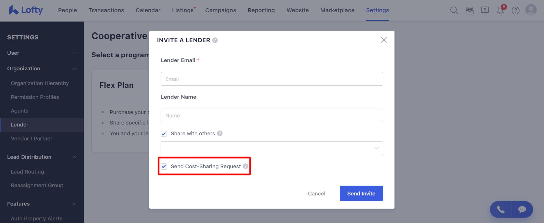Open the share-with-others dropdown
The height and width of the screenshot is (223, 544).
[272, 148]
